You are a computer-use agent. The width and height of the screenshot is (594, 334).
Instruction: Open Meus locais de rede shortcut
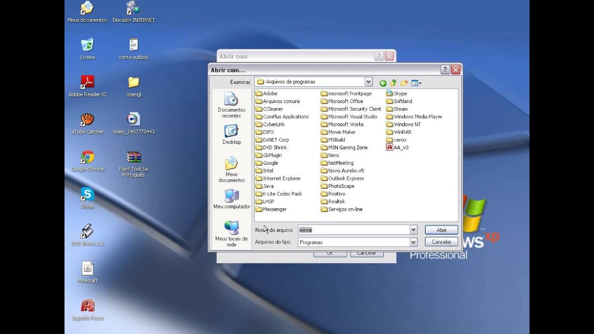[232, 233]
